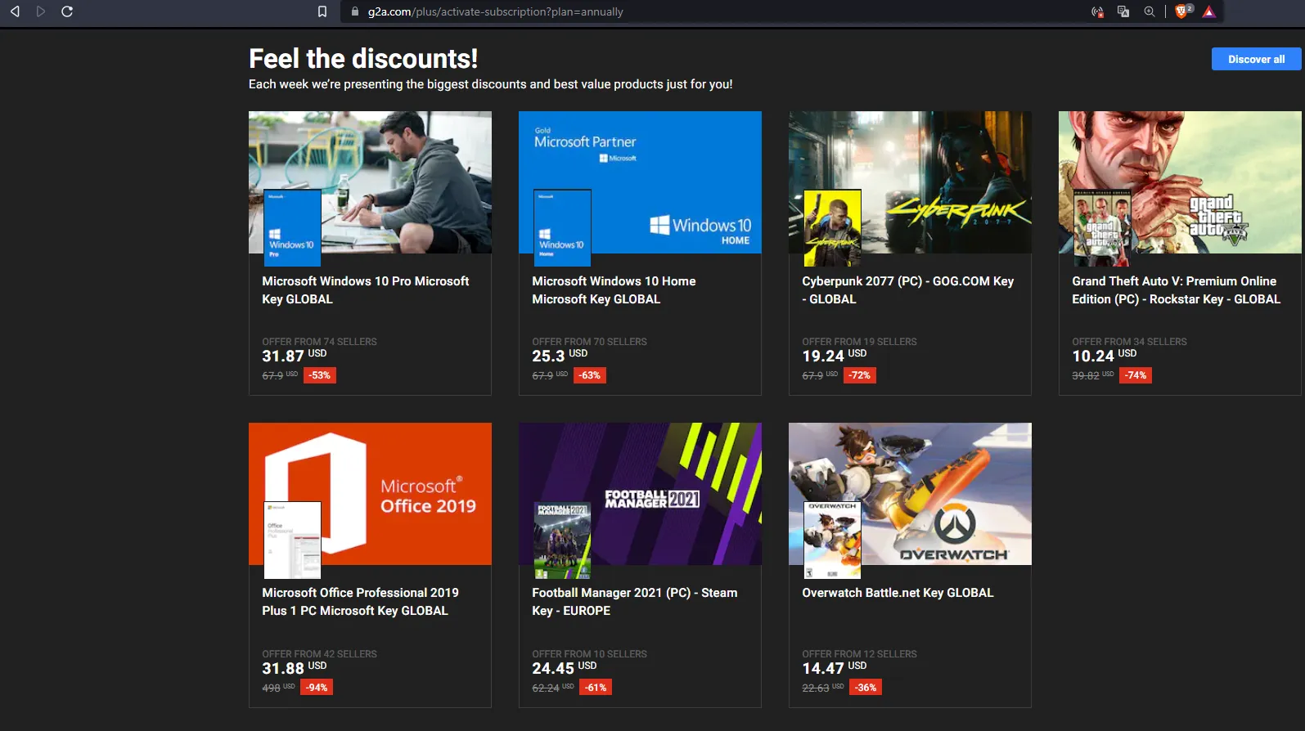This screenshot has width=1305, height=731.
Task: Click OFFER FROM 74 SELLERS text
Action: tap(319, 342)
